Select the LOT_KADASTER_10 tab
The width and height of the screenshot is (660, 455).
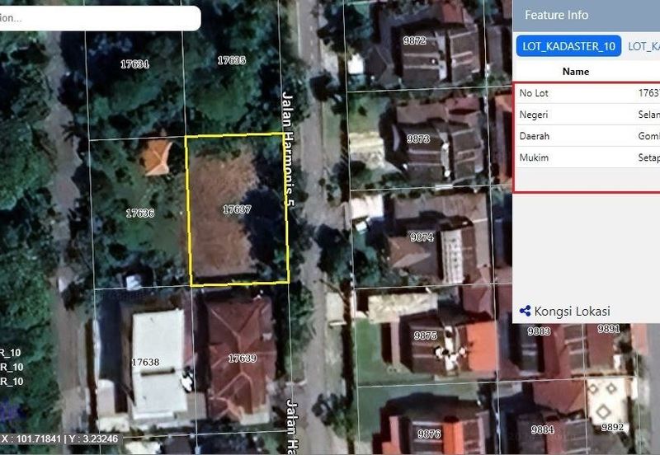coord(568,46)
